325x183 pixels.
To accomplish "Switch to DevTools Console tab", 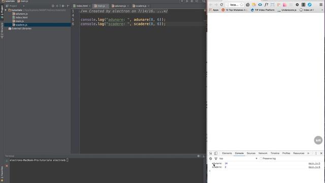I will 239,154.
